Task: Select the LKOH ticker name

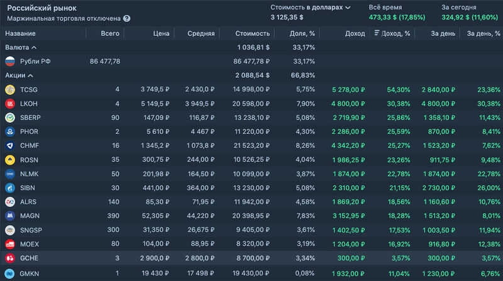Action: (28, 104)
